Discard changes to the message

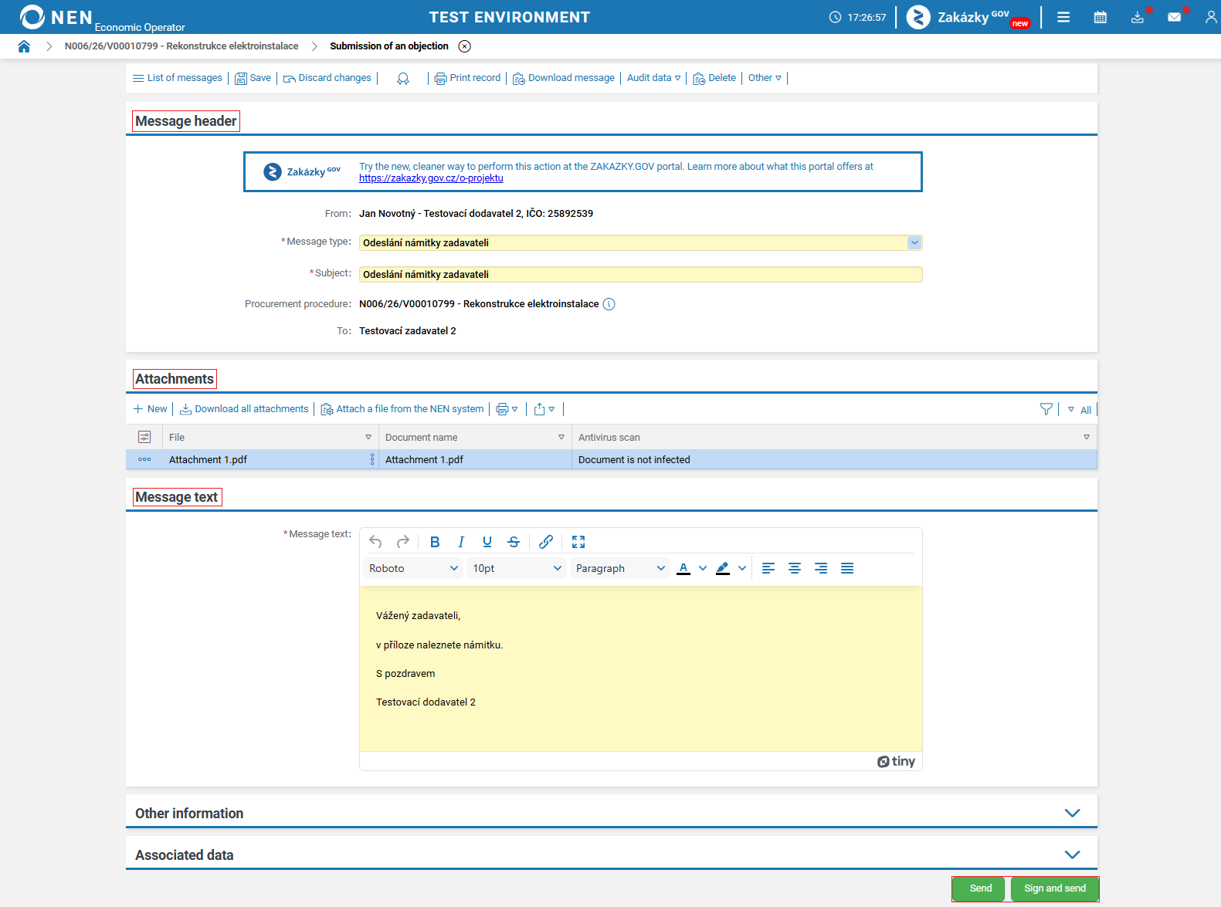(327, 78)
